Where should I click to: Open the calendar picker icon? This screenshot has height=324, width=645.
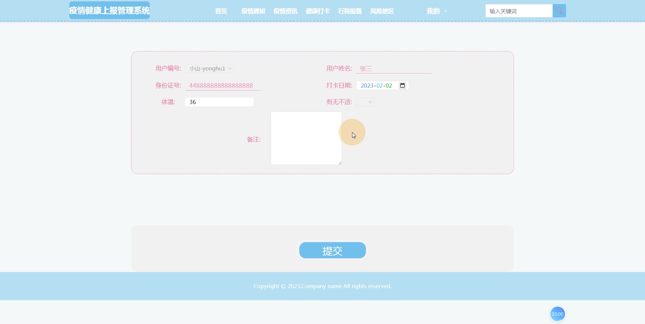coord(402,86)
